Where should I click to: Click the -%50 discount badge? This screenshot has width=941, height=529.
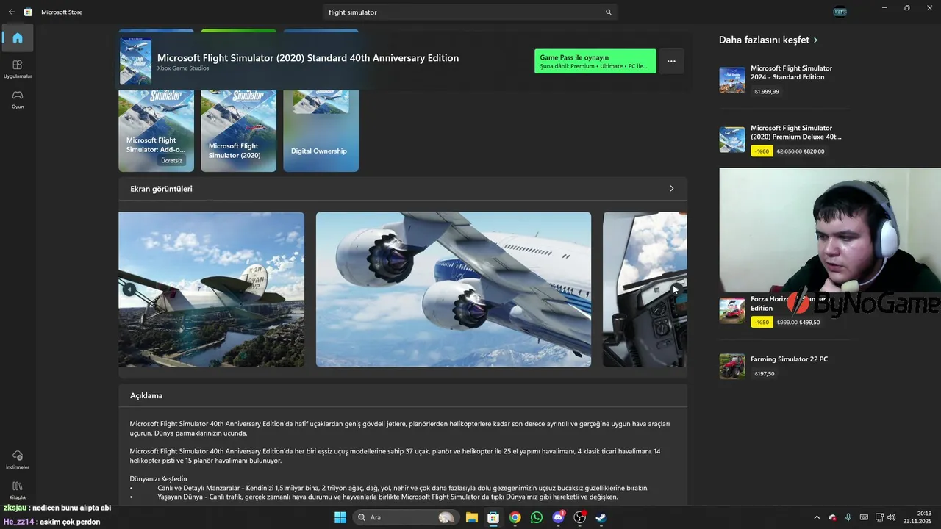point(762,322)
